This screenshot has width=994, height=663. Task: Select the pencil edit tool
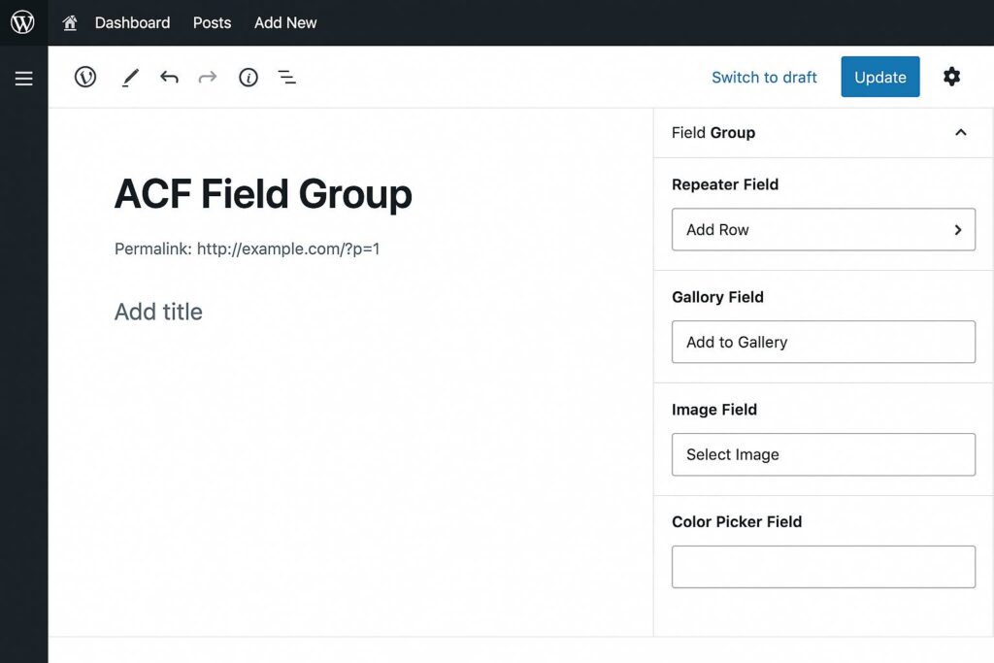point(130,78)
